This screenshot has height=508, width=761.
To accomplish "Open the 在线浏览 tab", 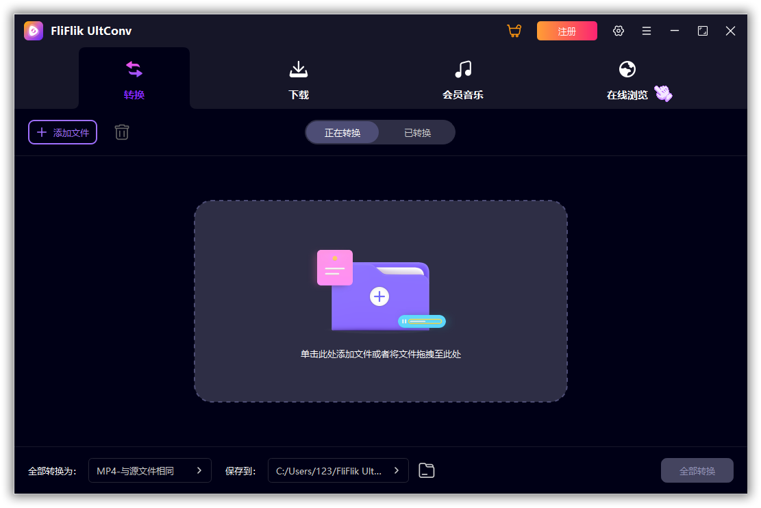I will coord(627,79).
